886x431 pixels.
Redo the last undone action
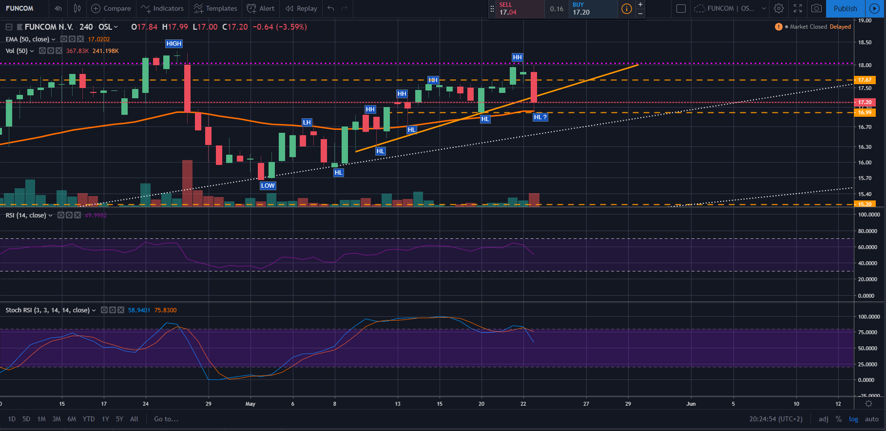coord(345,8)
